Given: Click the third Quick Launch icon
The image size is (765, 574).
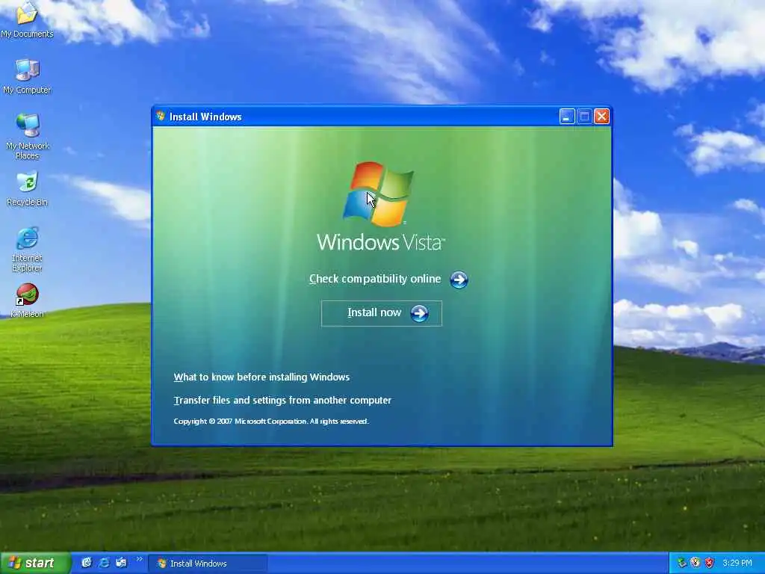Looking at the screenshot, I should (121, 563).
